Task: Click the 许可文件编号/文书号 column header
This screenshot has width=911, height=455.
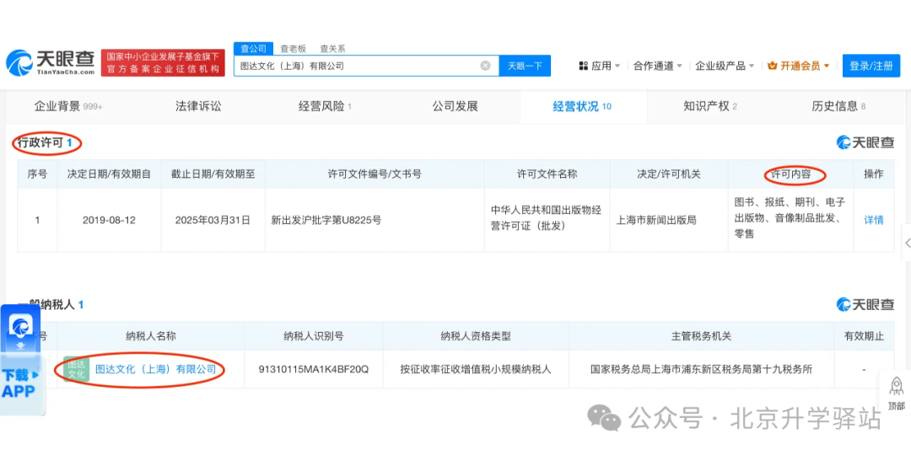Action: tap(375, 174)
